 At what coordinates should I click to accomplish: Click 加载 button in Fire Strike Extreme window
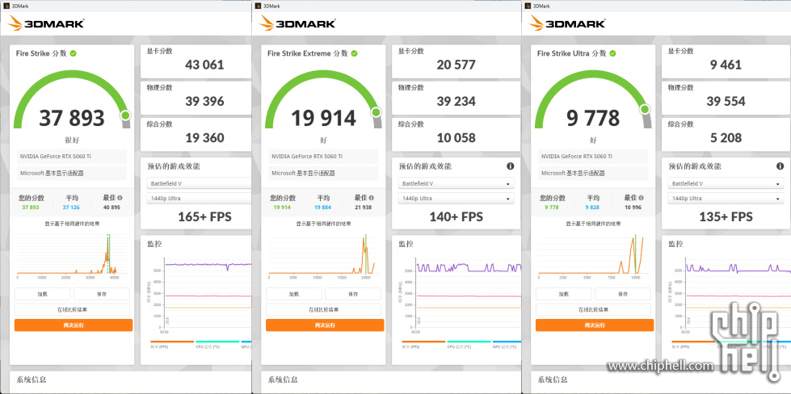[x=294, y=294]
